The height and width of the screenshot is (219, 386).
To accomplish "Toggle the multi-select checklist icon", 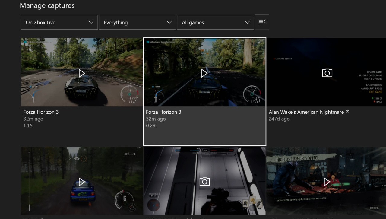I will point(262,22).
